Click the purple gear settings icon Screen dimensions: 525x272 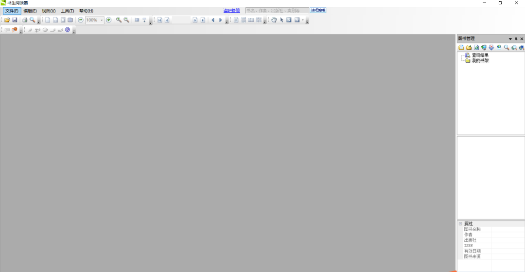pyautogui.click(x=68, y=30)
